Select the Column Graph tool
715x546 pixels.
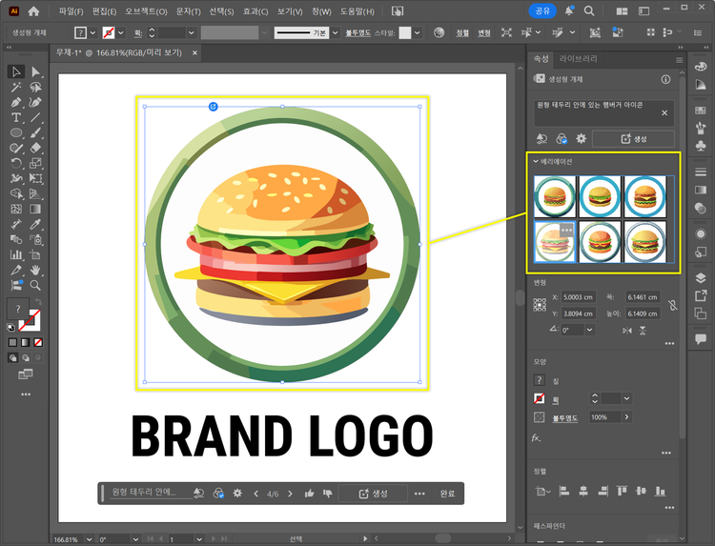16,254
